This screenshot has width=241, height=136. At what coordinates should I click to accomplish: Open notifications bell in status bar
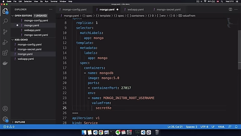(236, 127)
